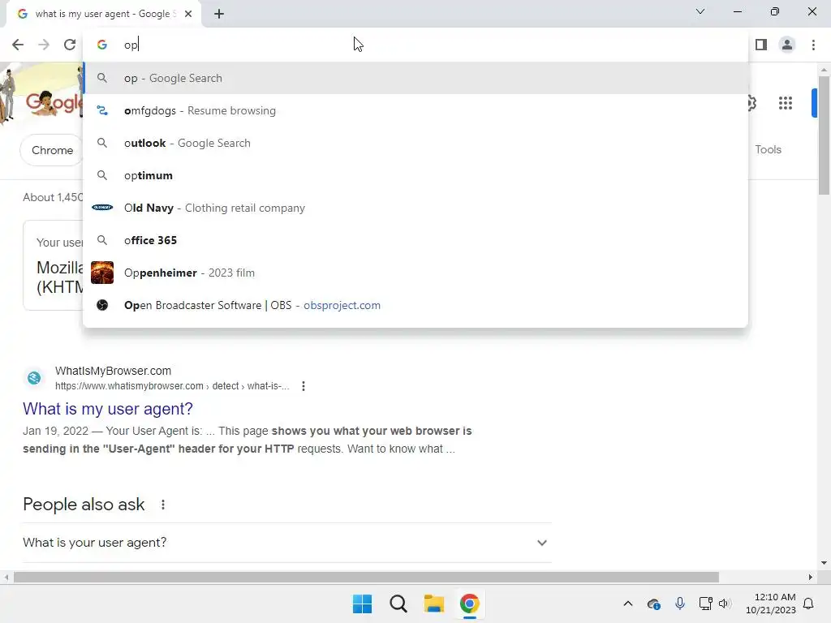Open Chrome three-dot menu
The height and width of the screenshot is (623, 831).
pos(813,45)
